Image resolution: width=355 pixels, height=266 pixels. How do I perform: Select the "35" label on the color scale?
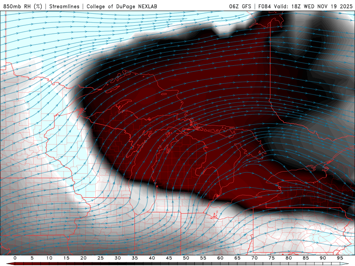pyautogui.click(x=135, y=258)
